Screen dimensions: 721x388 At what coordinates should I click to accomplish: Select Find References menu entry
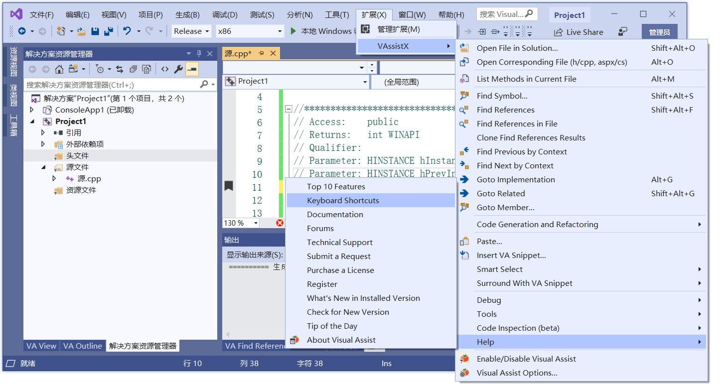[505, 110]
